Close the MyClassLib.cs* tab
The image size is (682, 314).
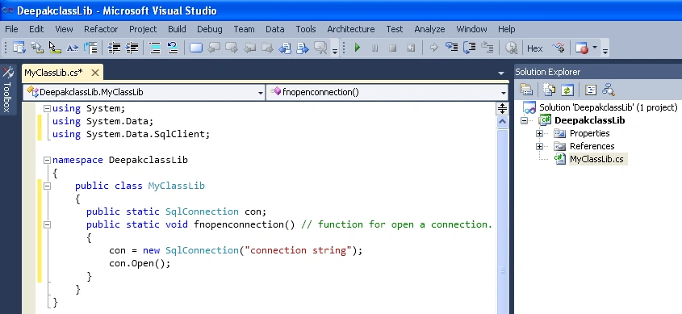pos(94,73)
